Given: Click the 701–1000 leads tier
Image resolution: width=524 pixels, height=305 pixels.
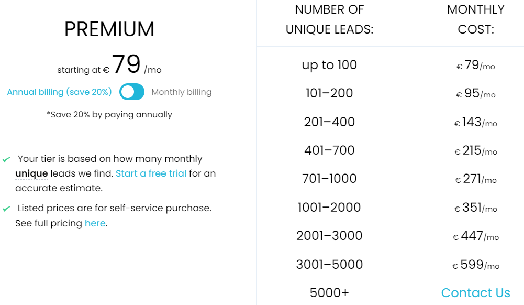Looking at the screenshot, I should click(329, 179).
